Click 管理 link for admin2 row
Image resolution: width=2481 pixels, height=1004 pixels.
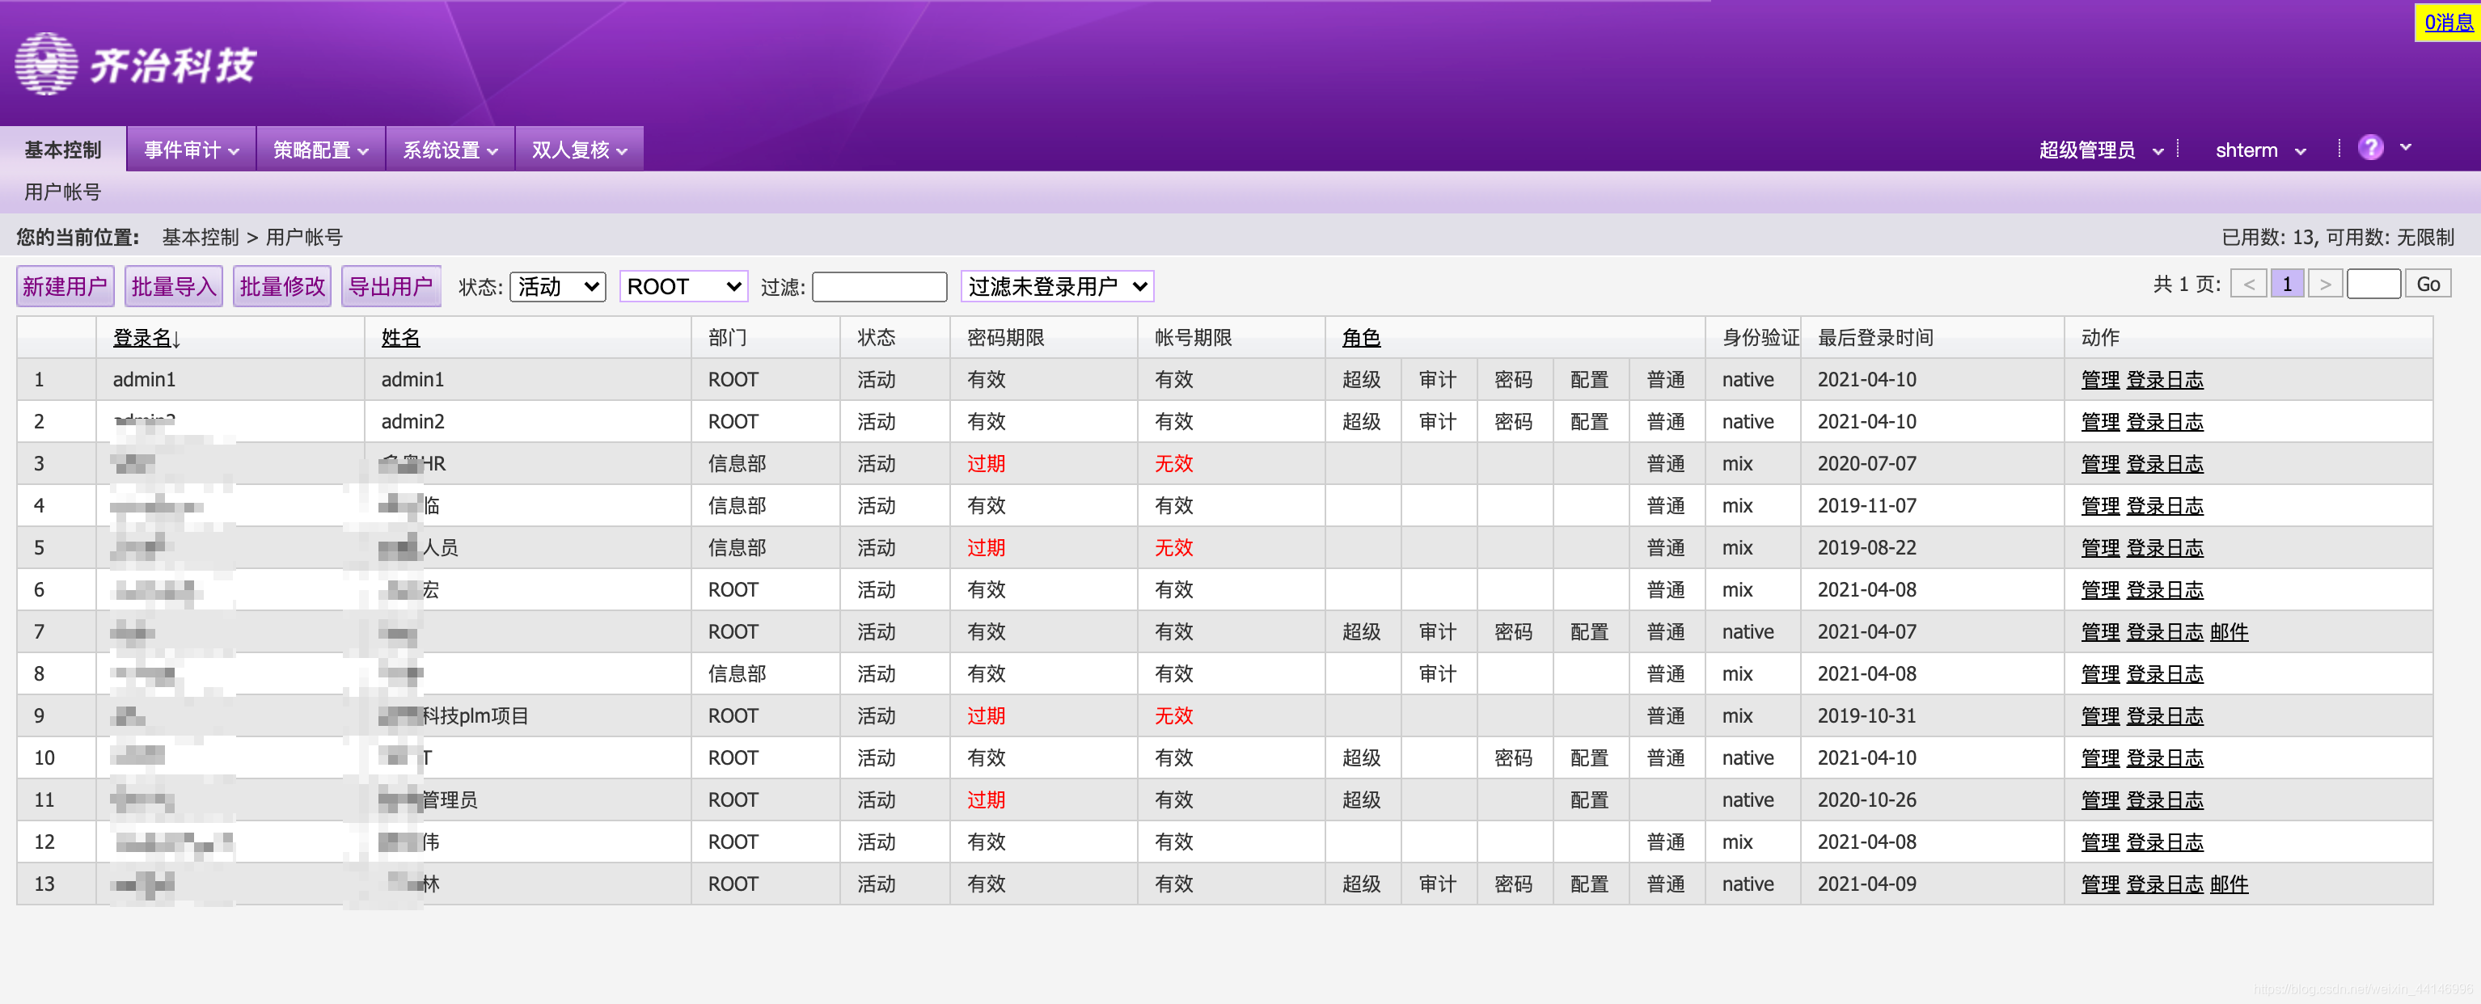(x=2099, y=422)
